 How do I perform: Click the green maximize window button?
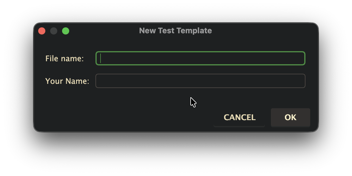66,31
